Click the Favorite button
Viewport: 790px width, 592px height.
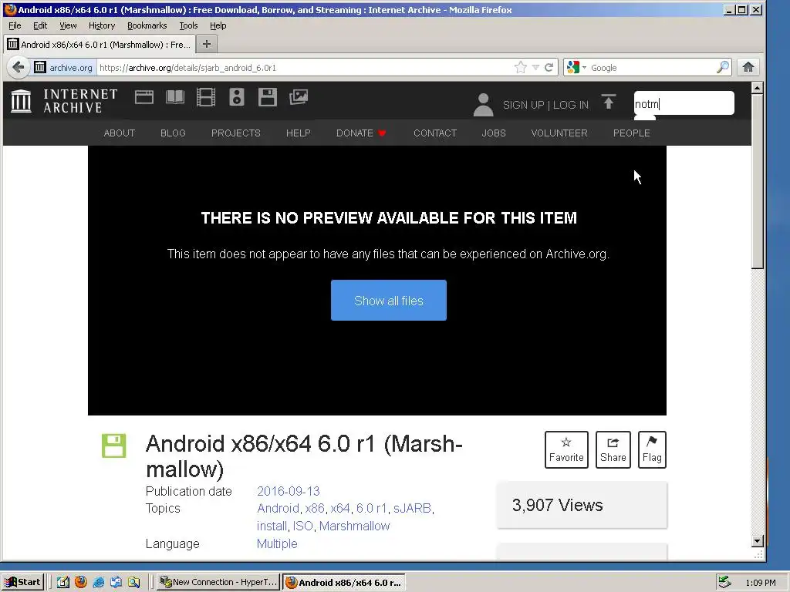pyautogui.click(x=566, y=449)
